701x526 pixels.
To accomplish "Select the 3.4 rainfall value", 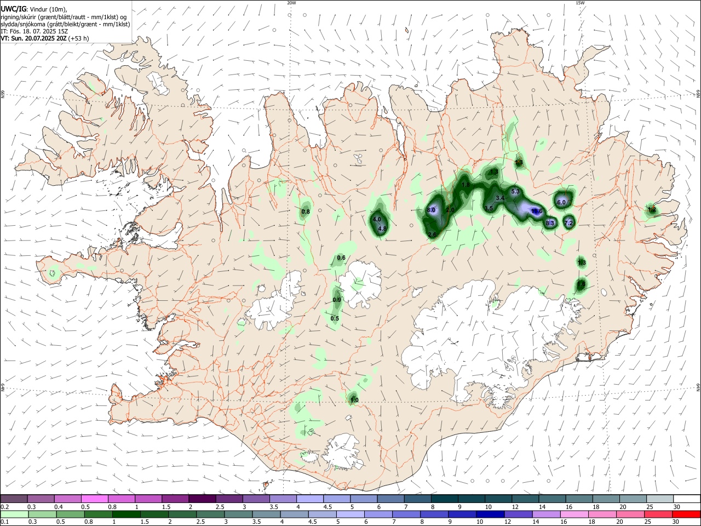I will [500, 198].
